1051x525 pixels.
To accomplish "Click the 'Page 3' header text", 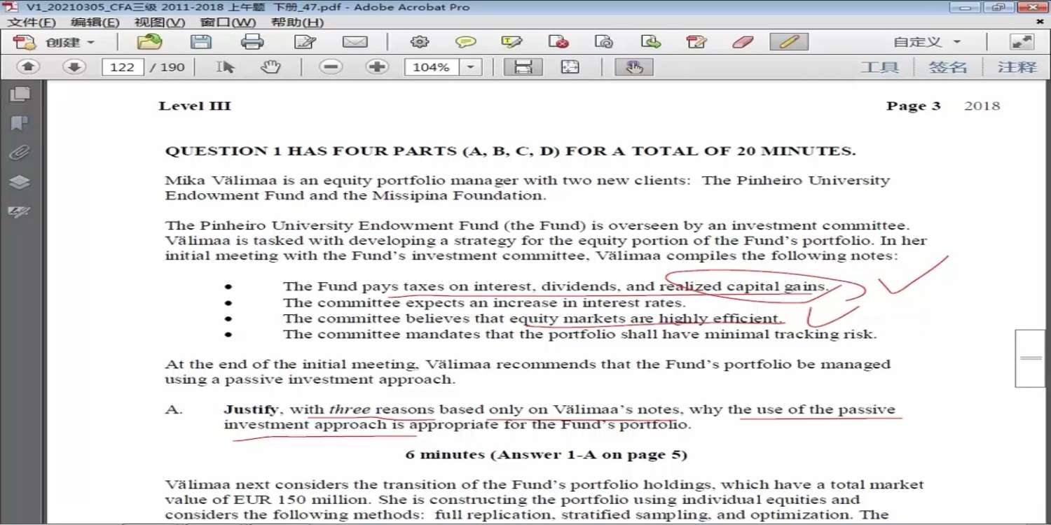I will coord(914,106).
